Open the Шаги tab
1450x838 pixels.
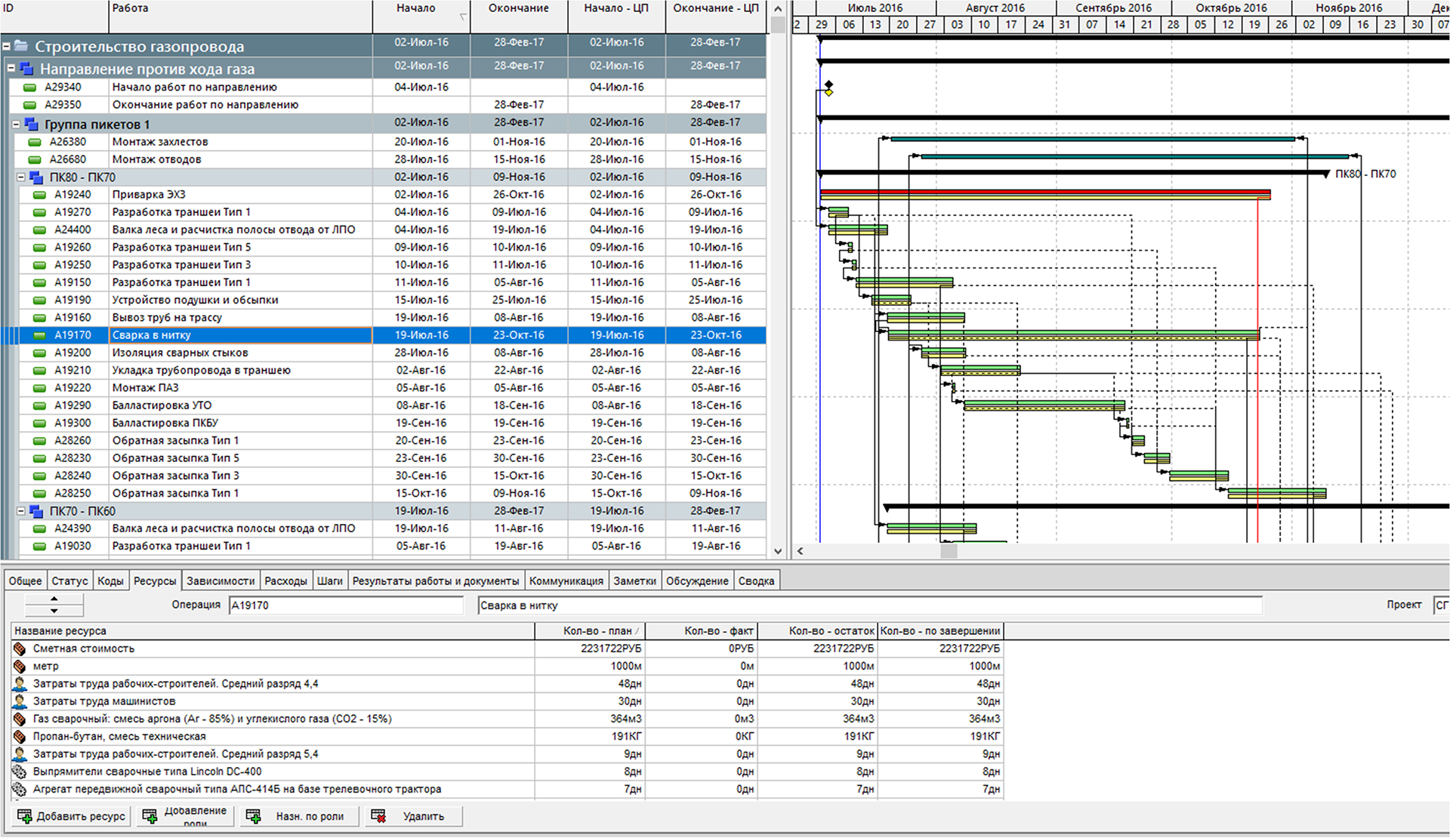click(330, 581)
